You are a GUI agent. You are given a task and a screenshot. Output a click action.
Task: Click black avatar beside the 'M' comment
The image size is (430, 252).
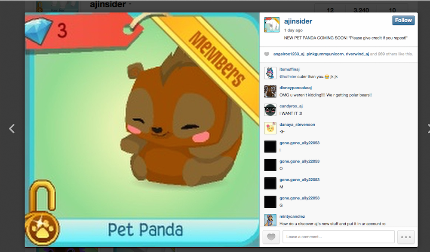pyautogui.click(x=270, y=183)
